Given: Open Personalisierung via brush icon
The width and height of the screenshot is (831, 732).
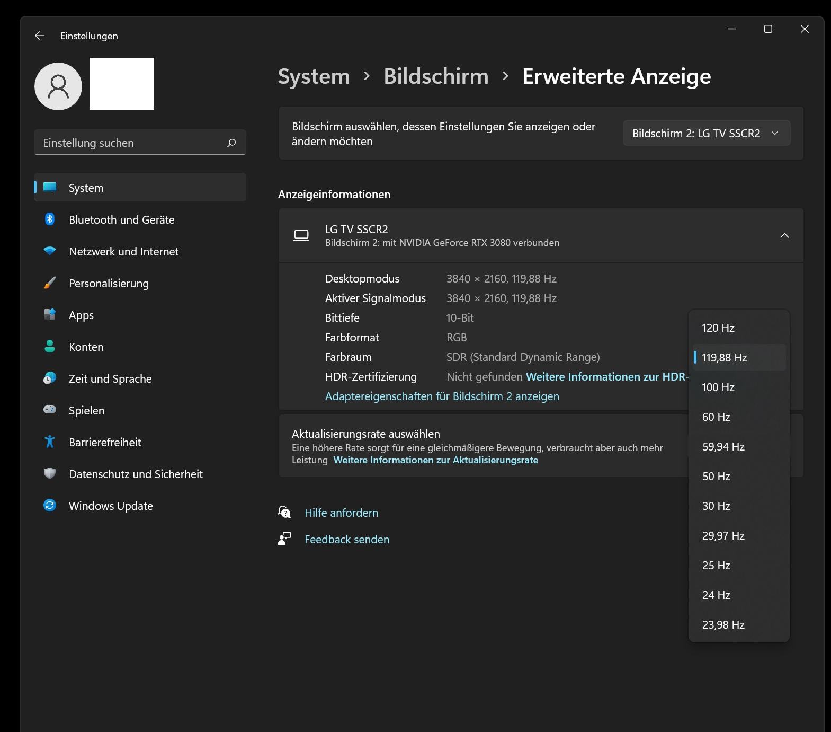Looking at the screenshot, I should [x=50, y=283].
